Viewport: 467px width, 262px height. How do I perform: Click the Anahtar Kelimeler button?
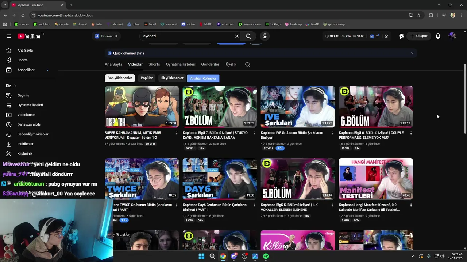point(203,78)
